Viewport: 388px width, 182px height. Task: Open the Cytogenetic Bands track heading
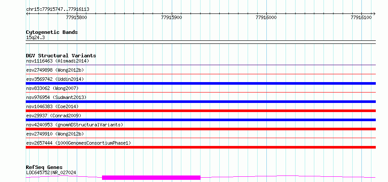pyautogui.click(x=52, y=32)
